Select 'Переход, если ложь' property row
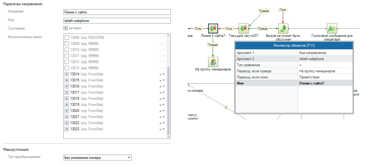 [294, 77]
